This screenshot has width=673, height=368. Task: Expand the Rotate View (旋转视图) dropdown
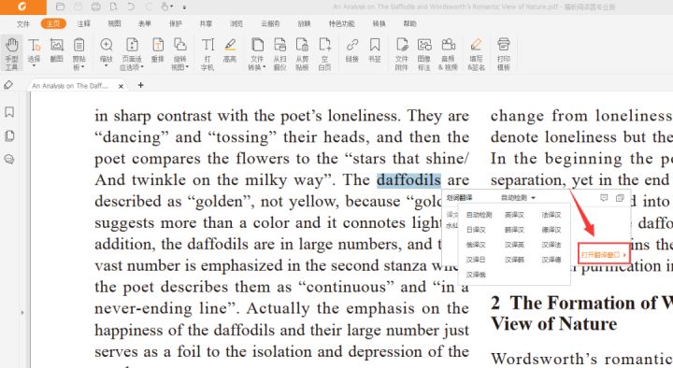click(179, 53)
